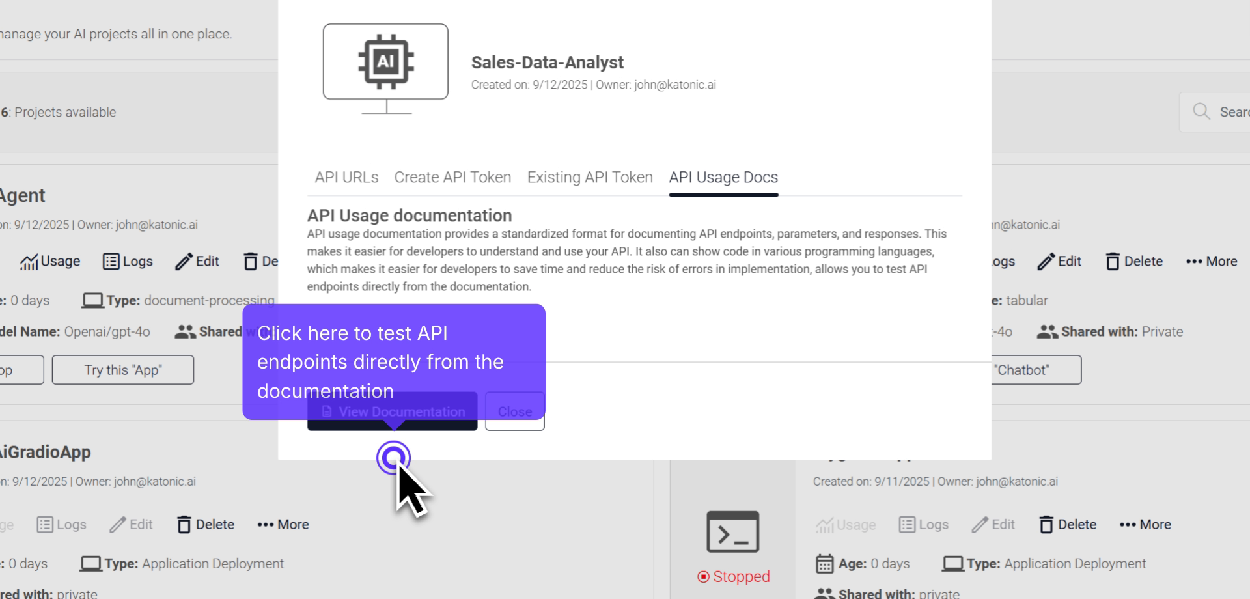Click the Edit pencil icon on the Agent card

pos(184,261)
